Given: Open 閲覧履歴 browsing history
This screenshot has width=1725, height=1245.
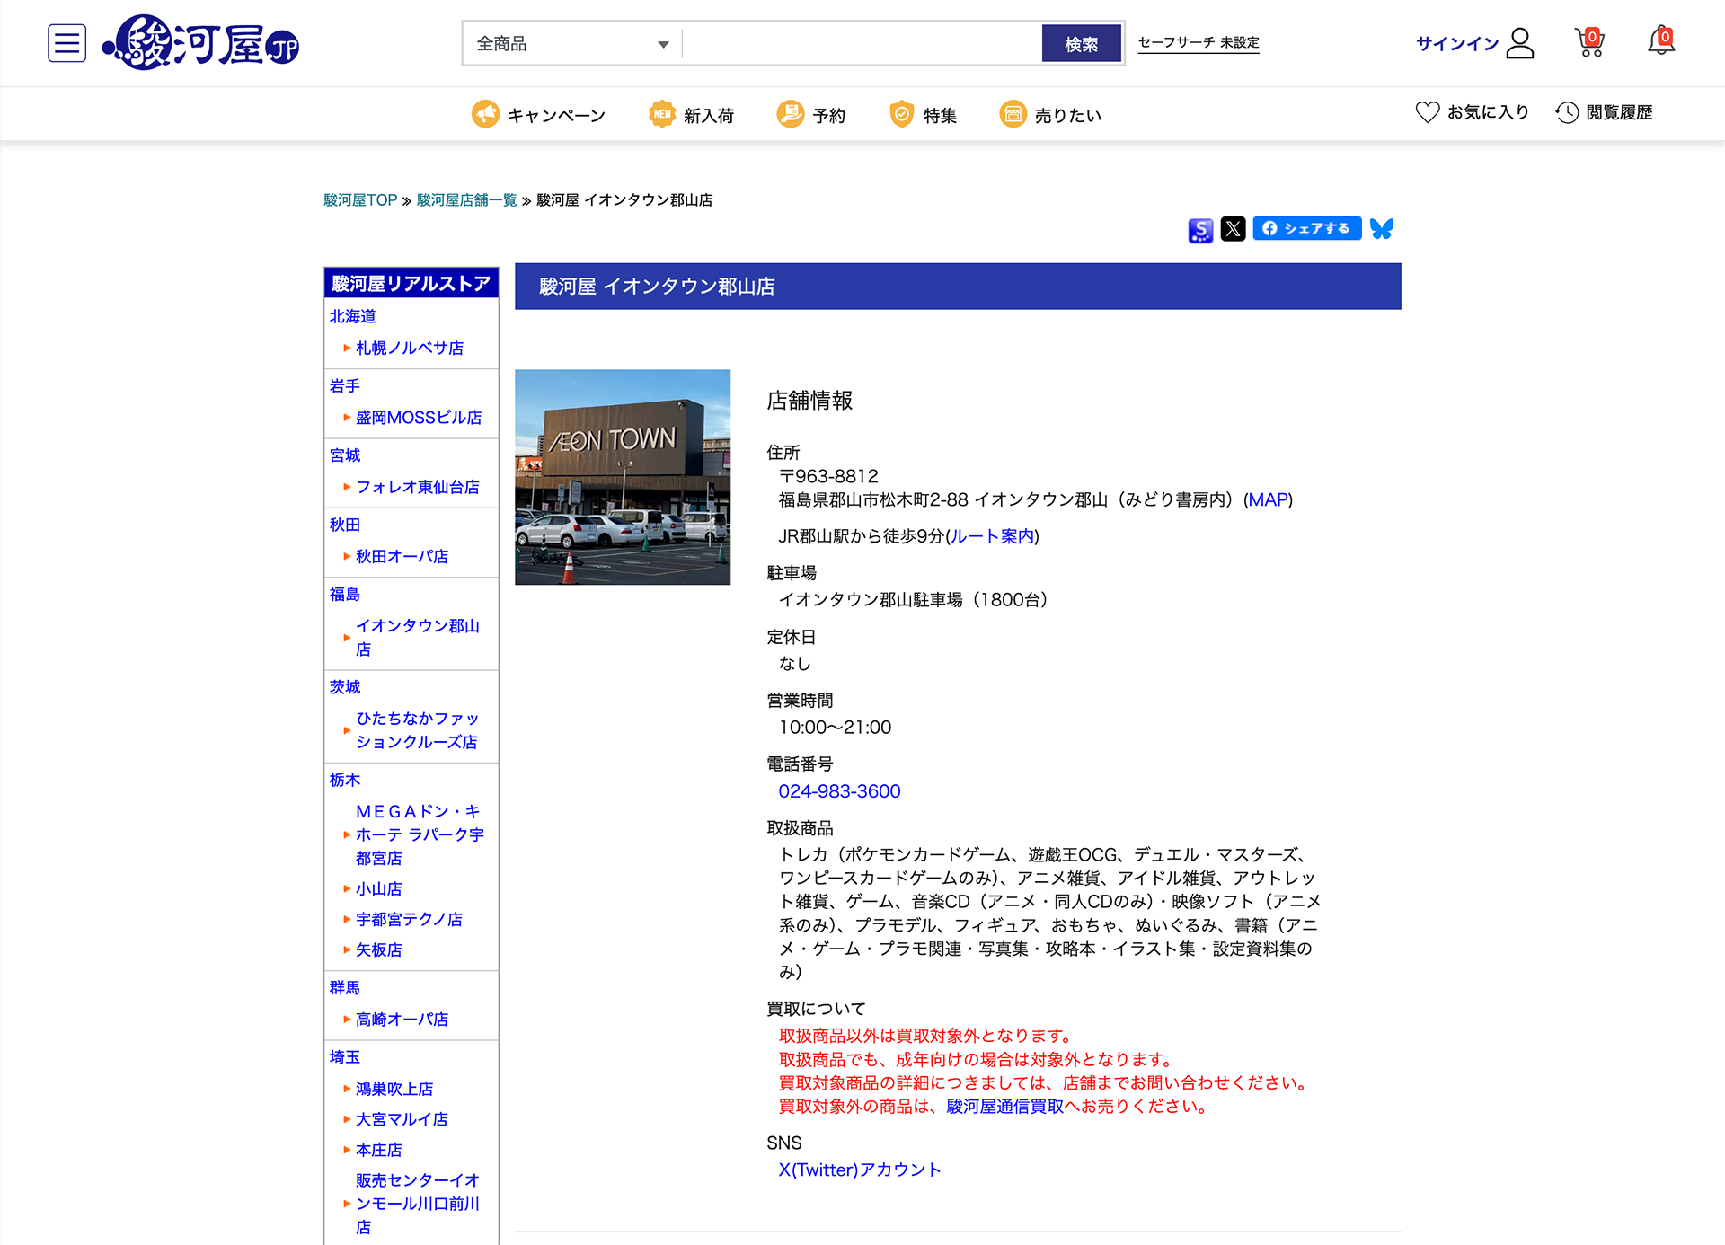Looking at the screenshot, I should 1605,112.
